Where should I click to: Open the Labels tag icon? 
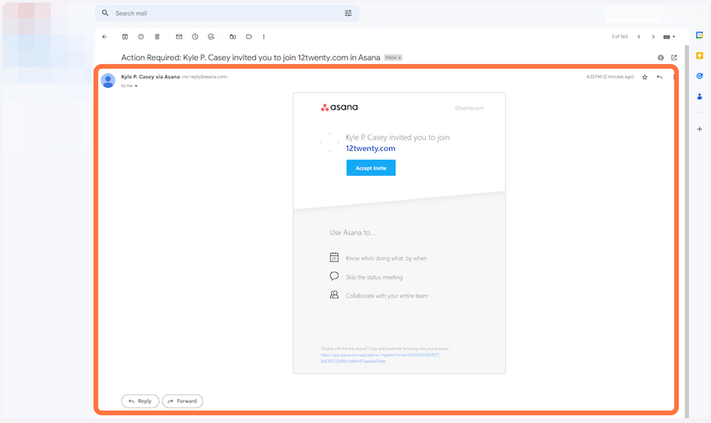(248, 36)
